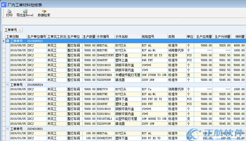Click the 子件编号 column header

click(105, 37)
